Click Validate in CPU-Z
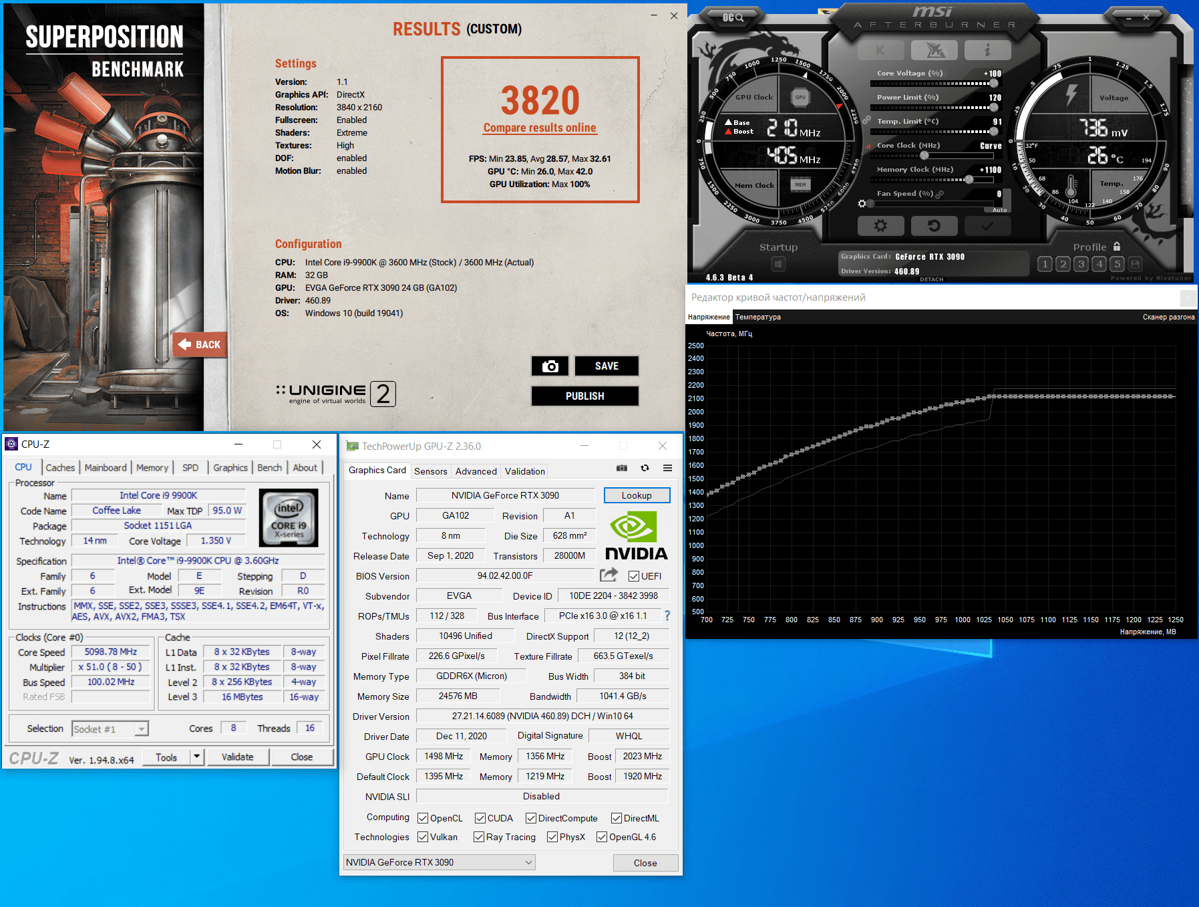 pyautogui.click(x=238, y=757)
